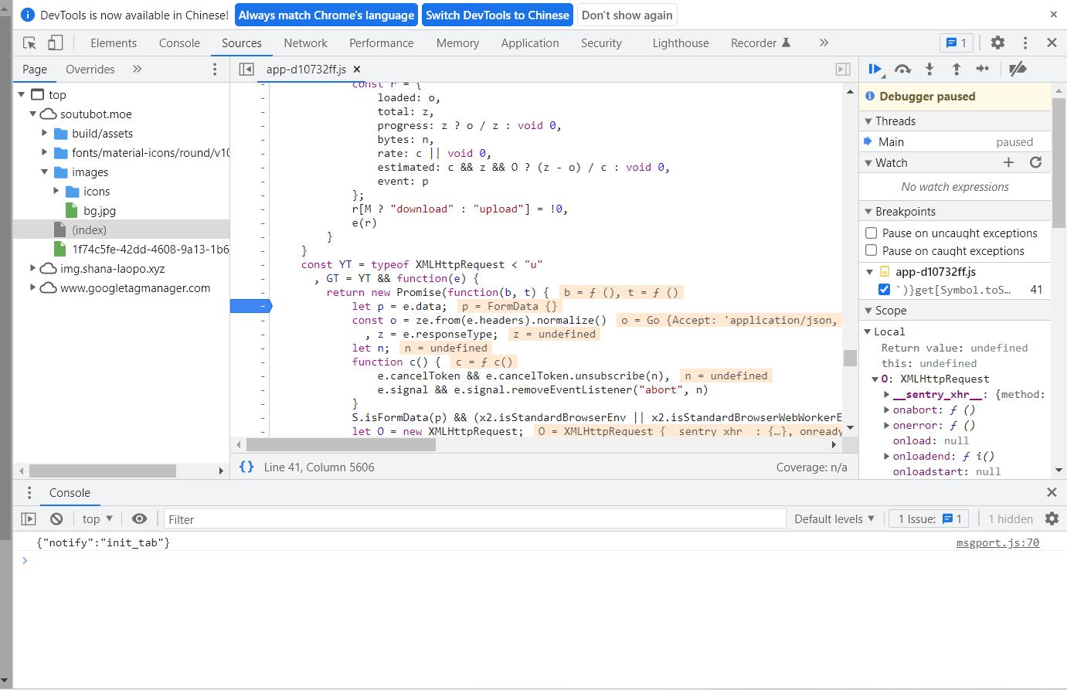Open the issues counter badge in toolbar
Screen dimensions: 1067x690
click(957, 43)
